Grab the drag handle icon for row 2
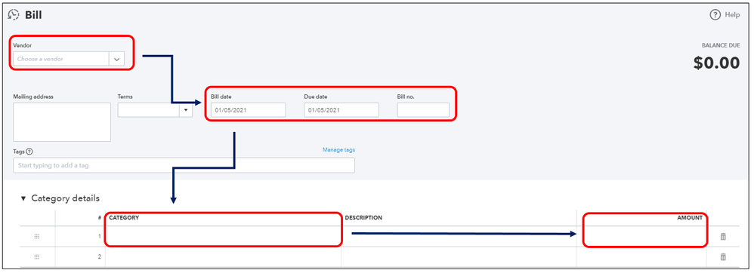 (x=37, y=256)
